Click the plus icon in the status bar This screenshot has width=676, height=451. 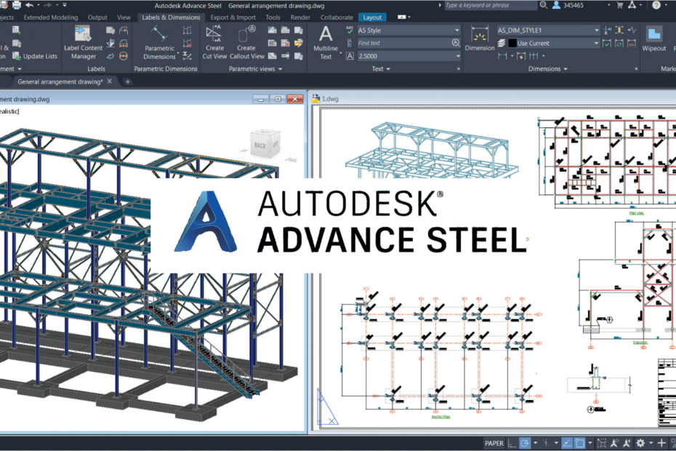(x=661, y=443)
